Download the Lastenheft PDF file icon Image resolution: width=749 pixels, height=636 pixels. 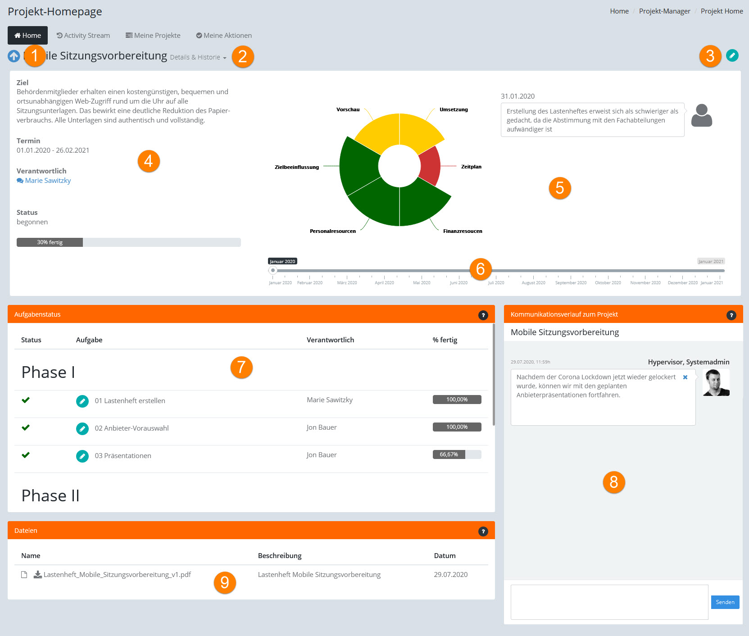(x=38, y=575)
